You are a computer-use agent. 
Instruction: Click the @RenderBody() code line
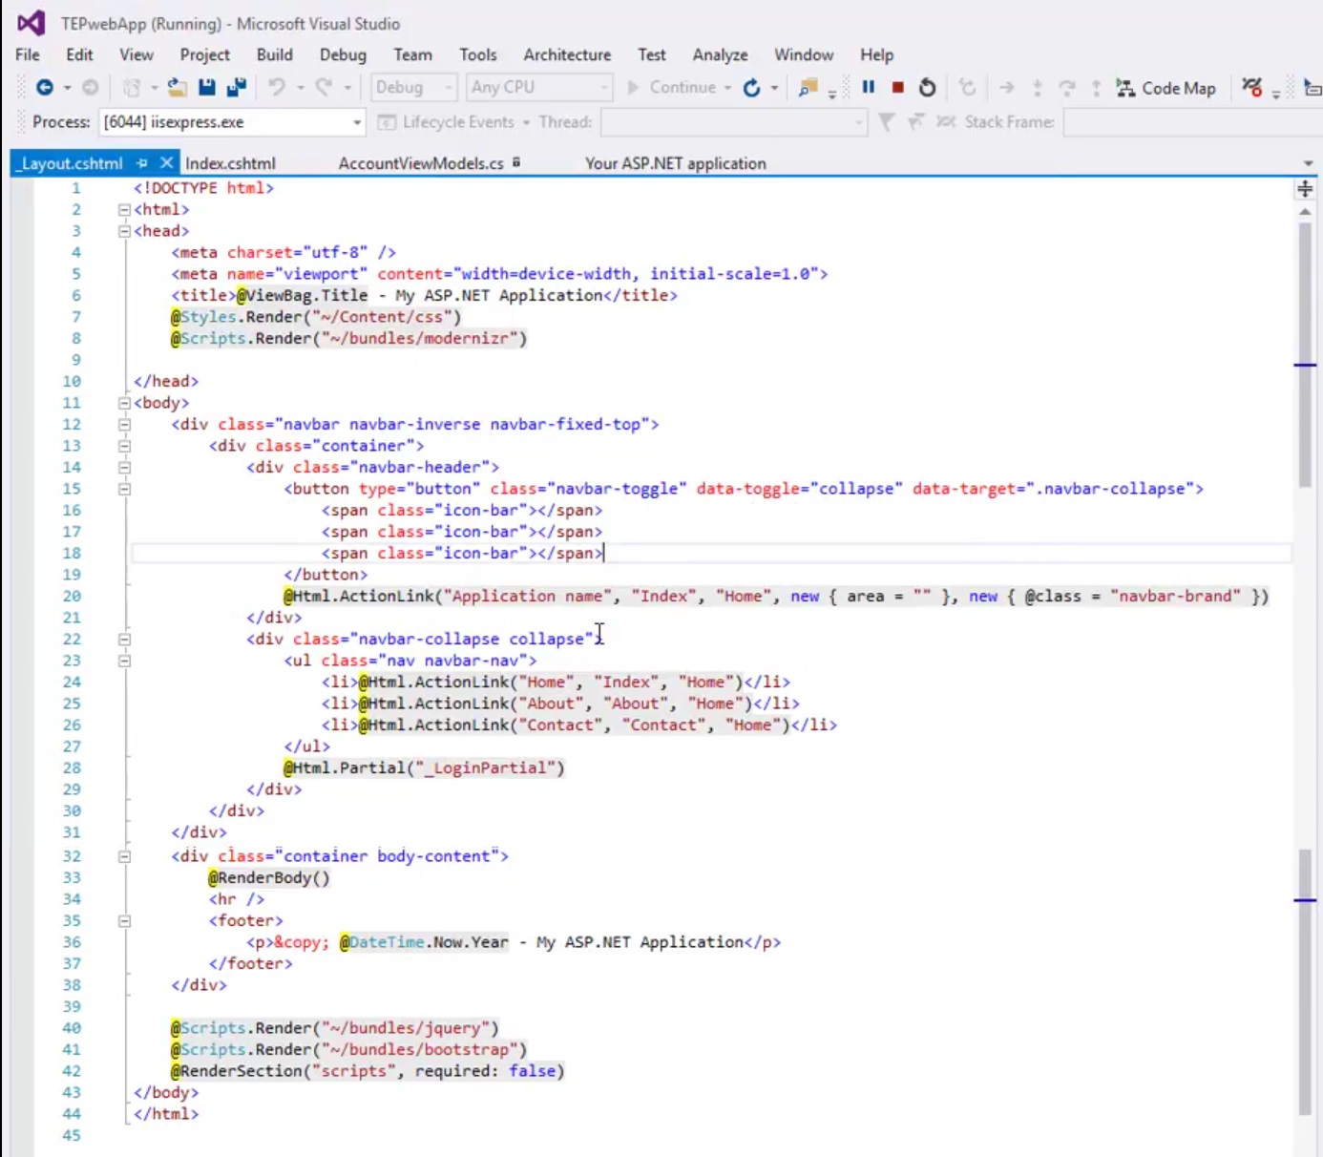tap(269, 877)
